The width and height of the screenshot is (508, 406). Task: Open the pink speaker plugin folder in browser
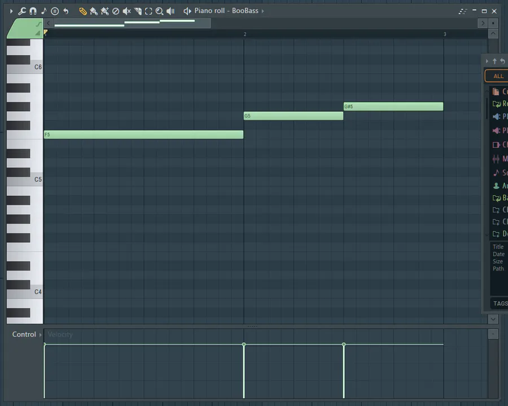point(496,130)
